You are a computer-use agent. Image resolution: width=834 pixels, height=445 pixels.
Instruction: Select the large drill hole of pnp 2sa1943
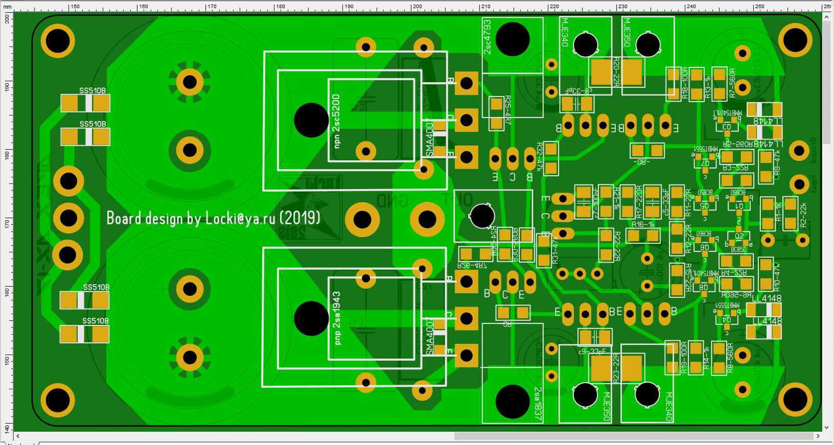(311, 318)
